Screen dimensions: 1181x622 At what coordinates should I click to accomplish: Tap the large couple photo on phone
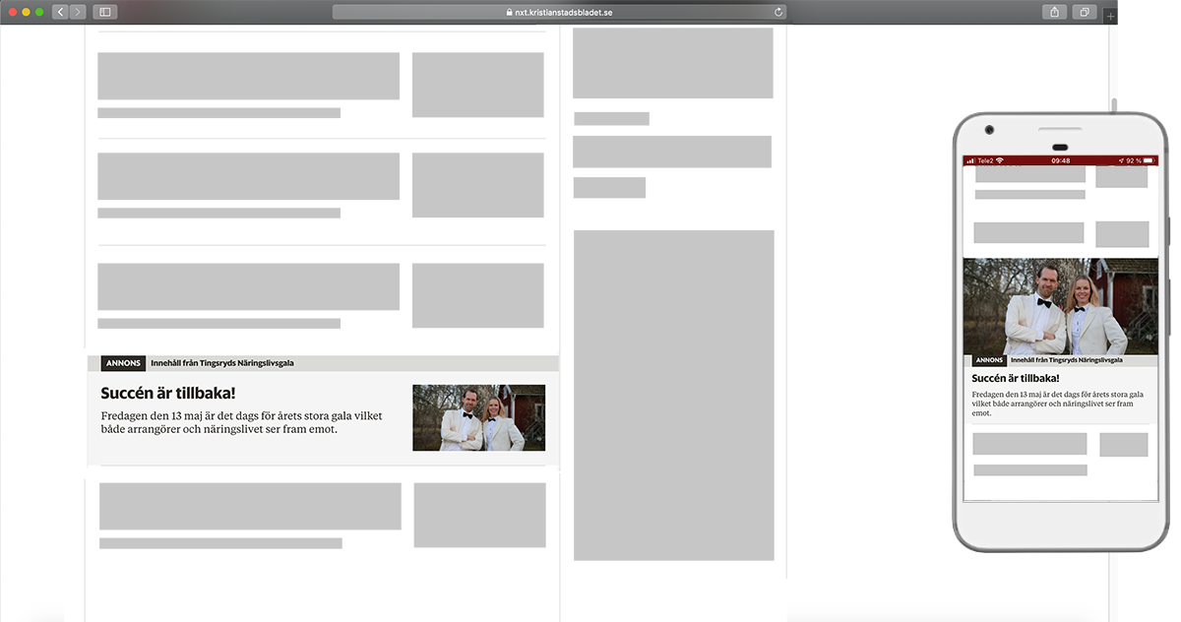coord(1060,305)
